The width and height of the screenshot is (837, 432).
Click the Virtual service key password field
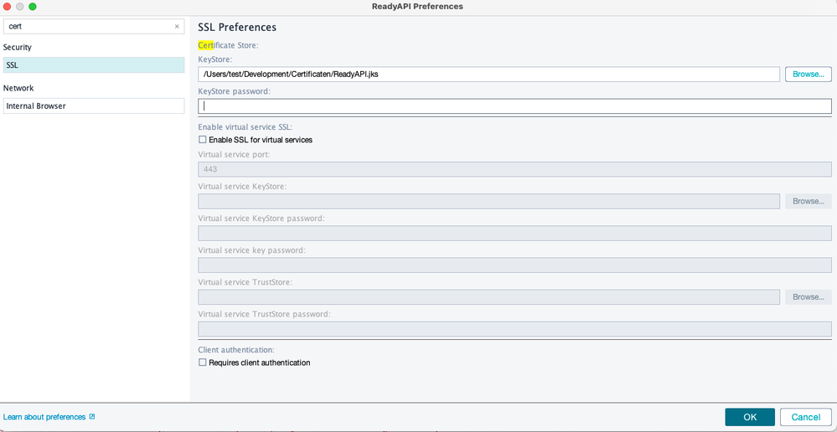514,265
